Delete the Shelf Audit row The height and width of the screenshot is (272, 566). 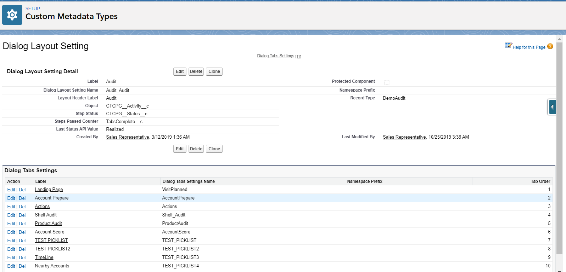(22, 215)
